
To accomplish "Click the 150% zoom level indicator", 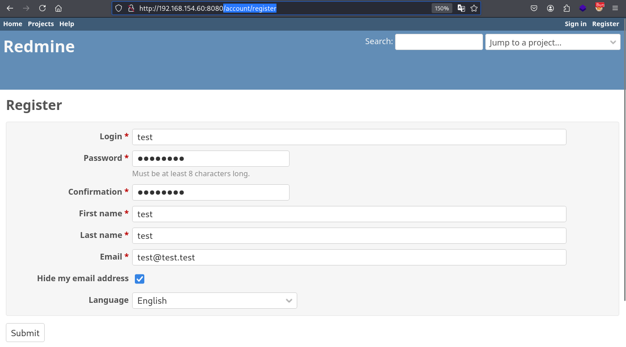I will (442, 8).
